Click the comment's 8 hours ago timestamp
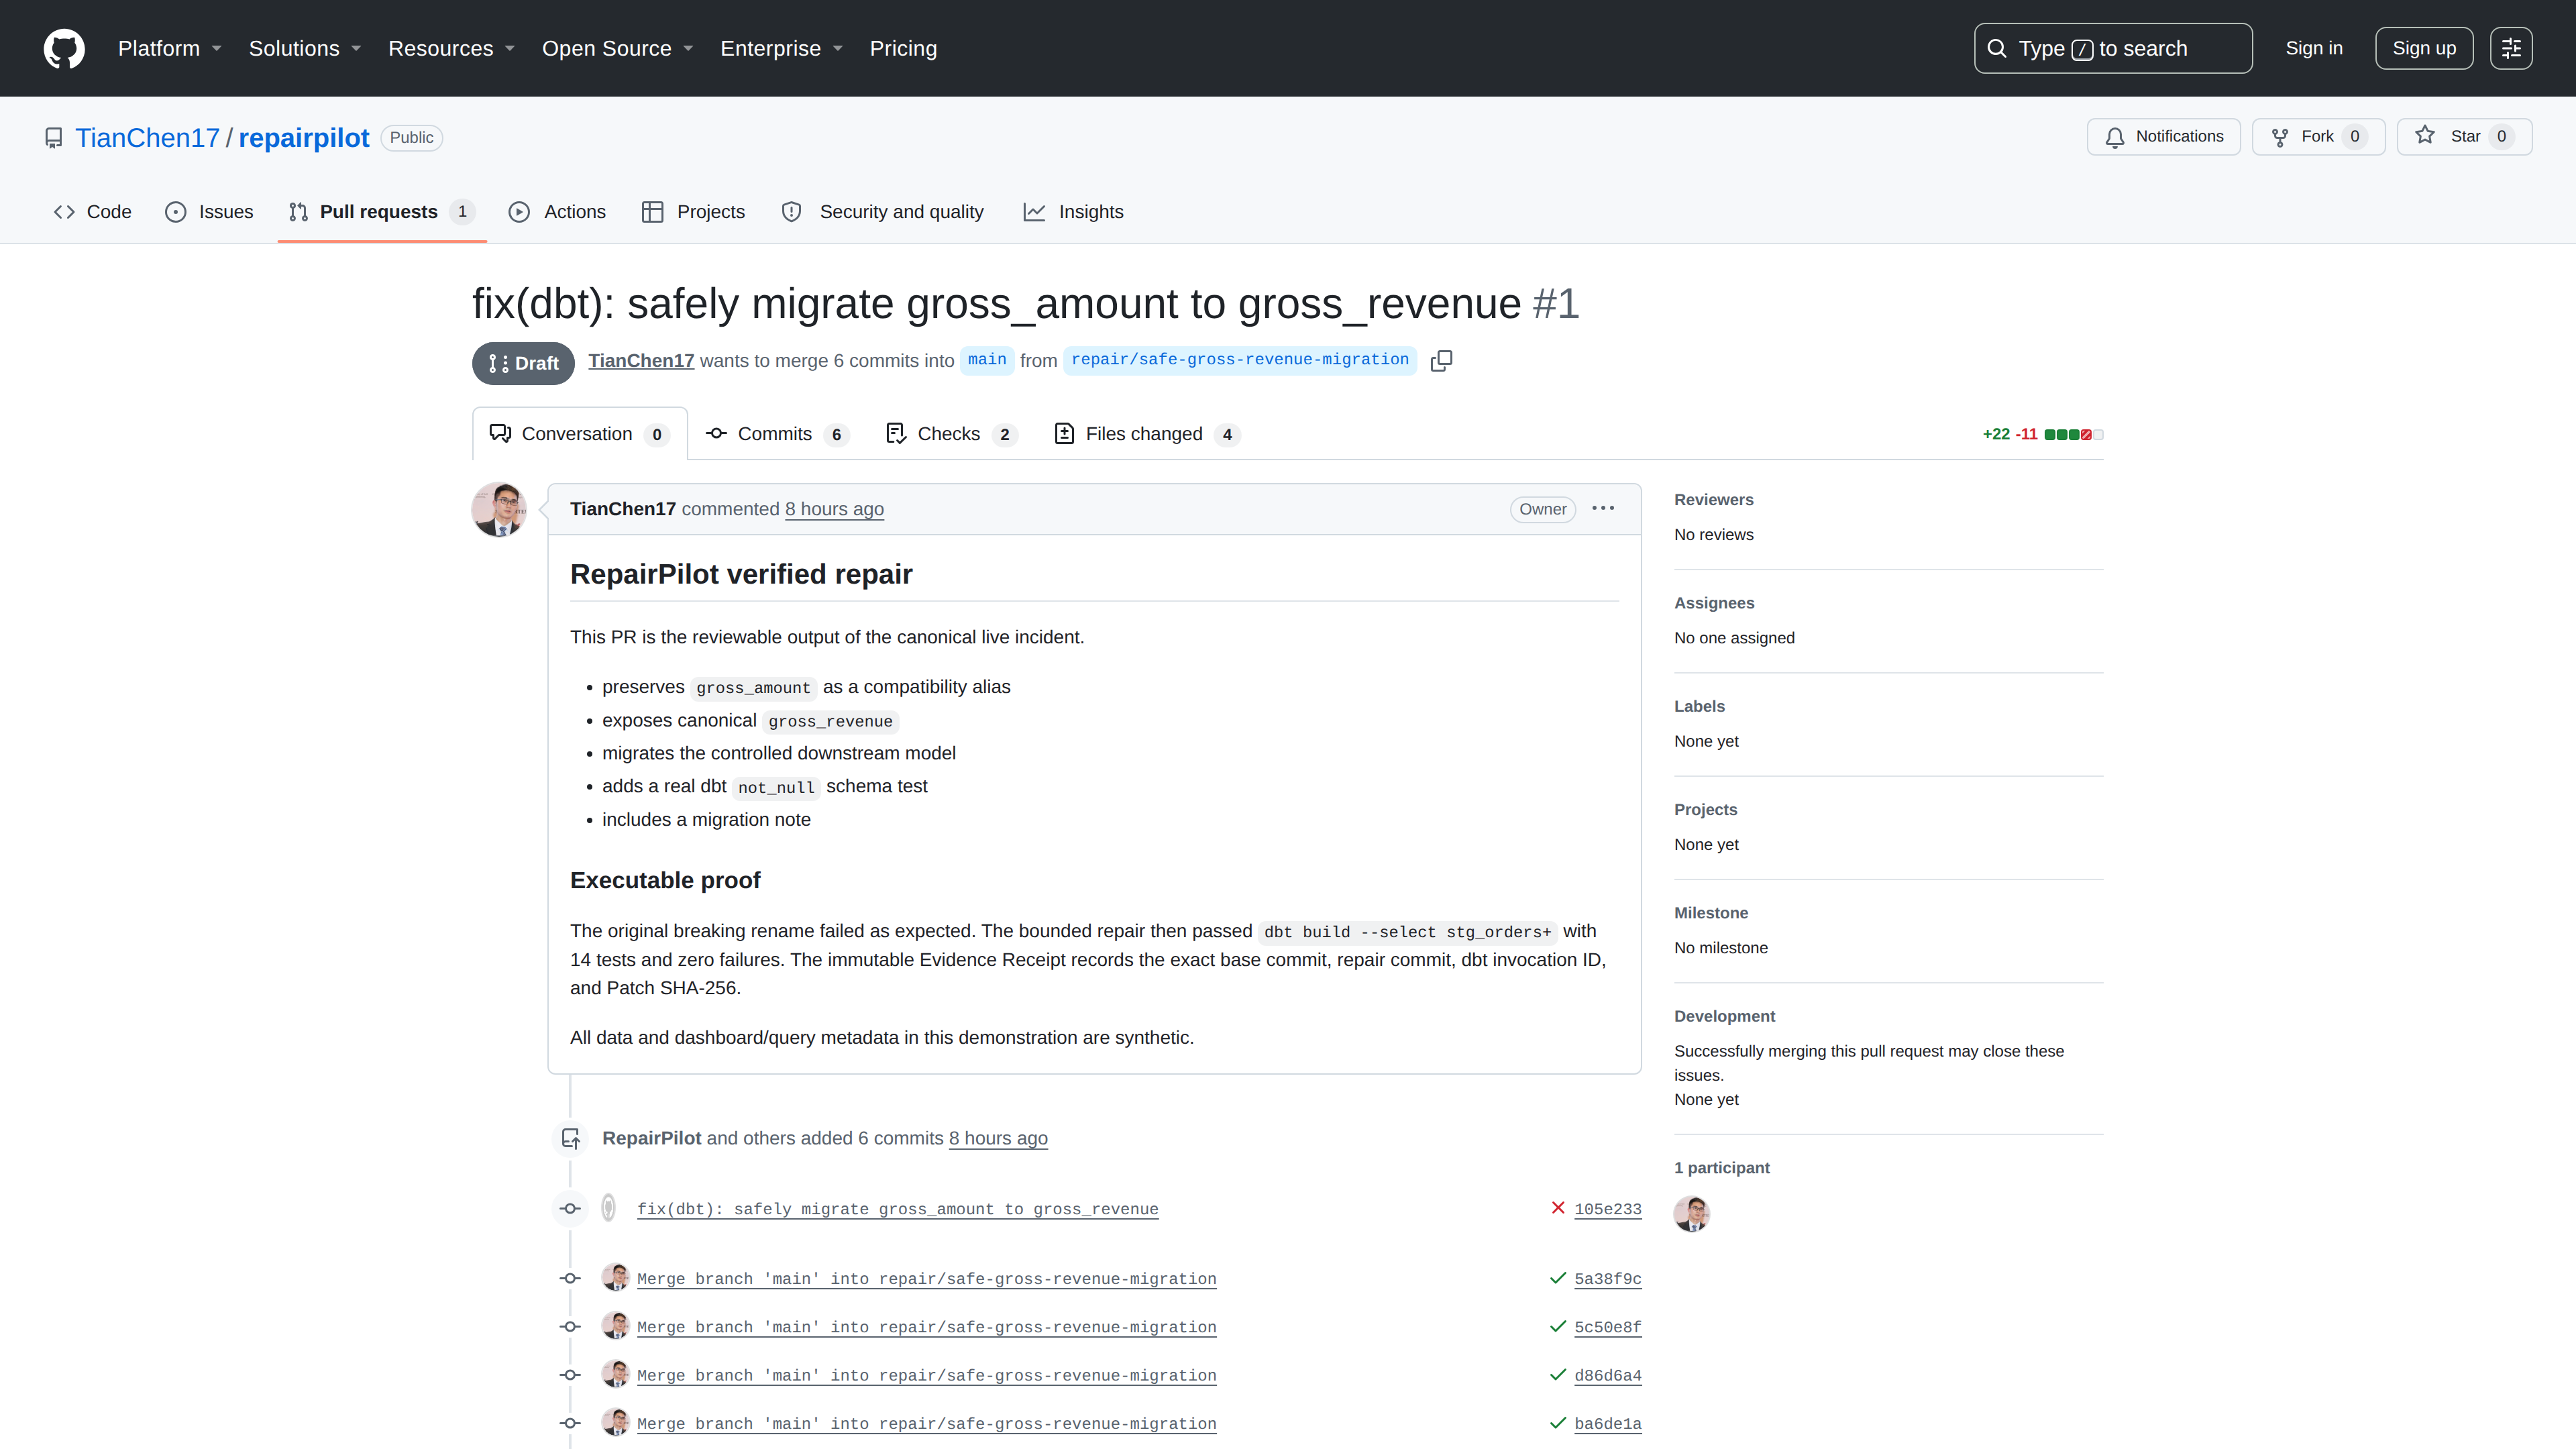Screen dimensions: 2576x1449 [834, 509]
